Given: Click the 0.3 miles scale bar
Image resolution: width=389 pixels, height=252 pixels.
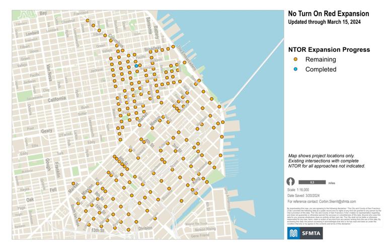Looking at the screenshot, I should tap(312, 181).
